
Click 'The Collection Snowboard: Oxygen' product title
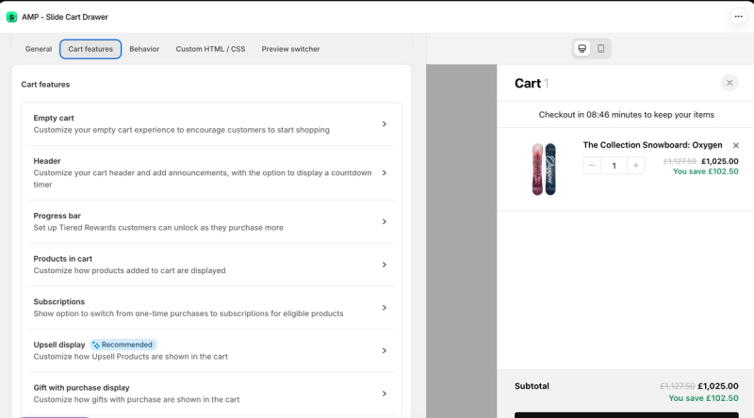point(652,145)
